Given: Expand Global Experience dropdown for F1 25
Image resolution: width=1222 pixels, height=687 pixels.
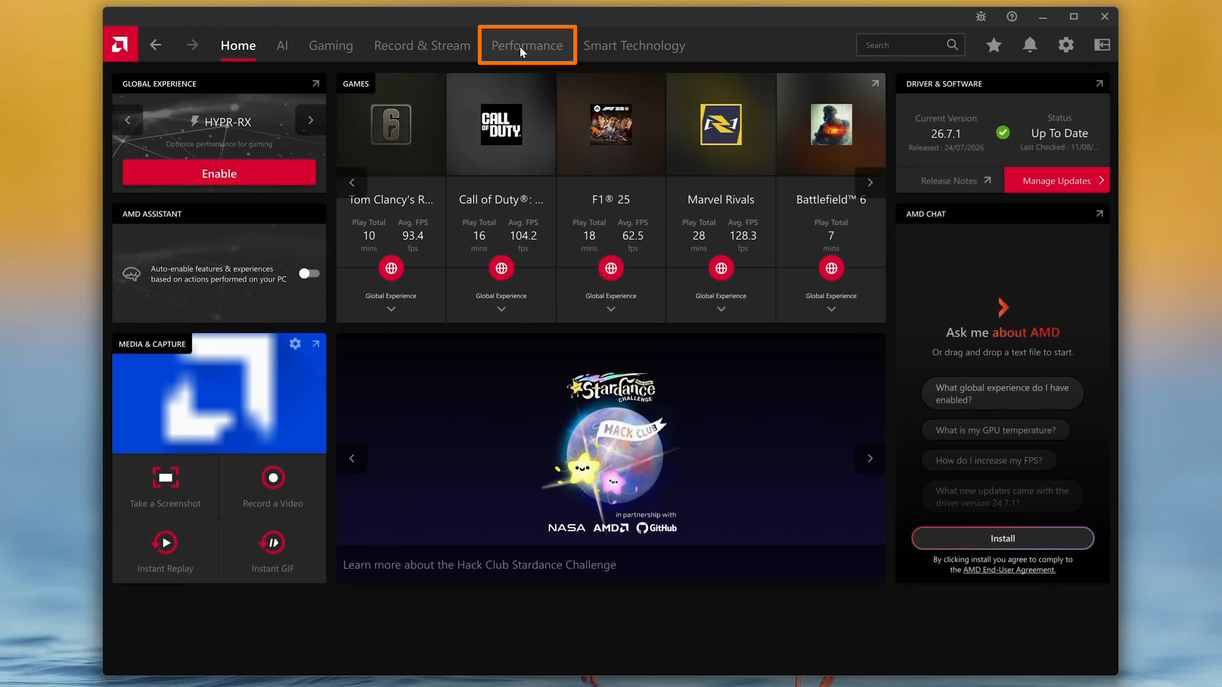Looking at the screenshot, I should tap(611, 309).
